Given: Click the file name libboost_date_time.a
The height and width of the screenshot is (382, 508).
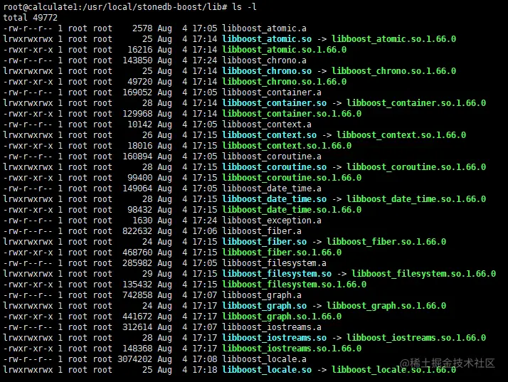Looking at the screenshot, I should tap(272, 189).
